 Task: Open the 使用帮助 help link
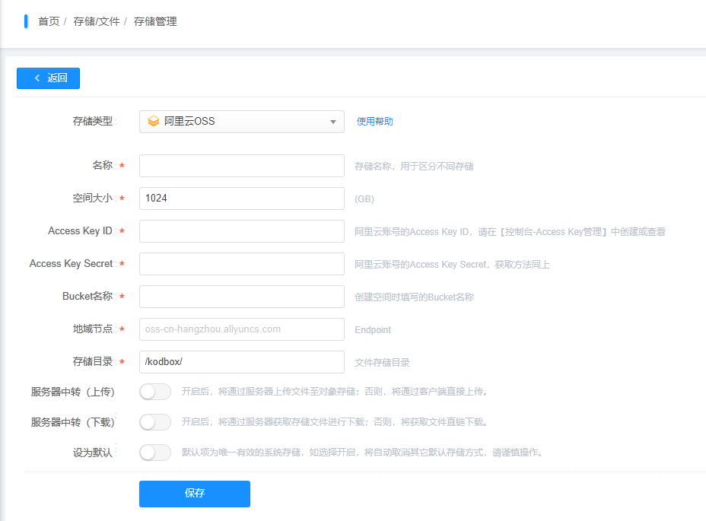pyautogui.click(x=374, y=122)
